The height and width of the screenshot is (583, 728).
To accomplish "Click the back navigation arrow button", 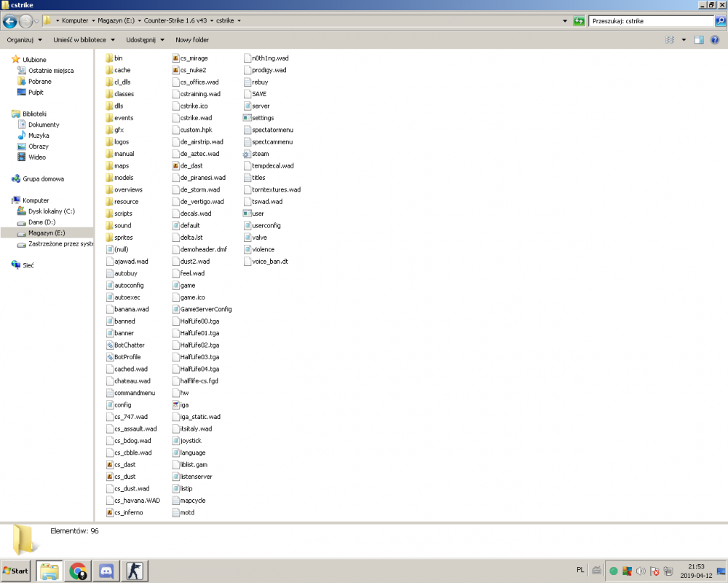I will coord(11,21).
